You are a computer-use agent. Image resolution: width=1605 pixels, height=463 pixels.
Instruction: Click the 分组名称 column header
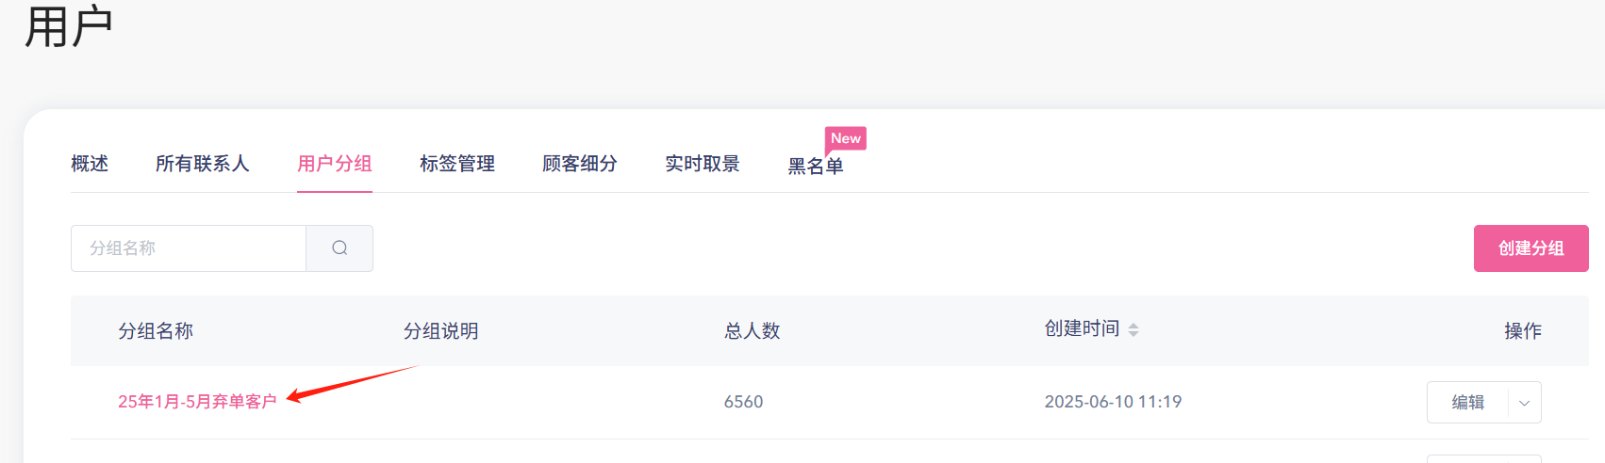[x=156, y=331]
